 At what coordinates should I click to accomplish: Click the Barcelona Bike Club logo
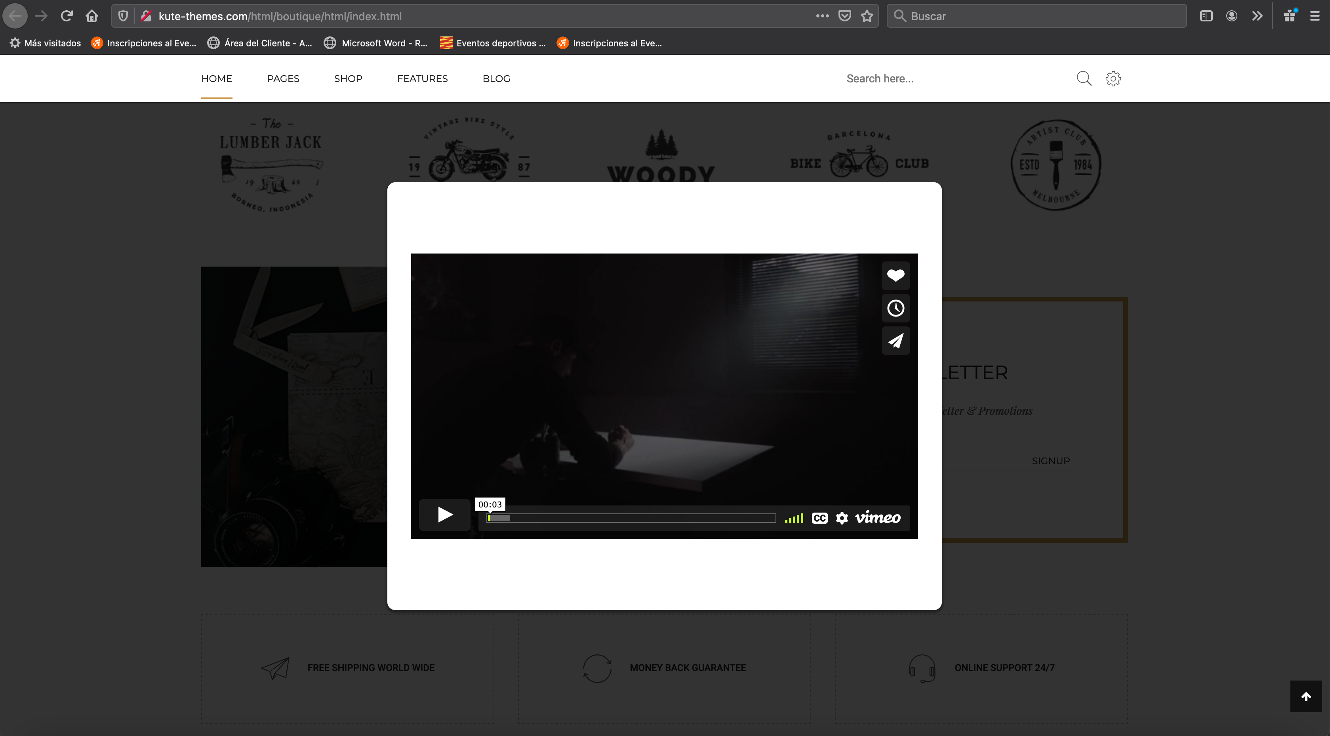tap(859, 154)
